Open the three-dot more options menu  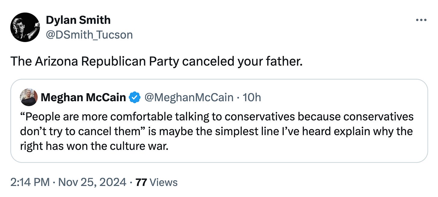(421, 20)
